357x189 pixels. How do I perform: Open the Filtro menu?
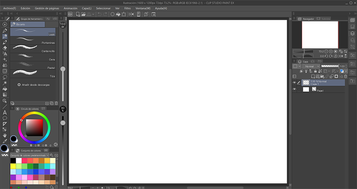pyautogui.click(x=128, y=8)
